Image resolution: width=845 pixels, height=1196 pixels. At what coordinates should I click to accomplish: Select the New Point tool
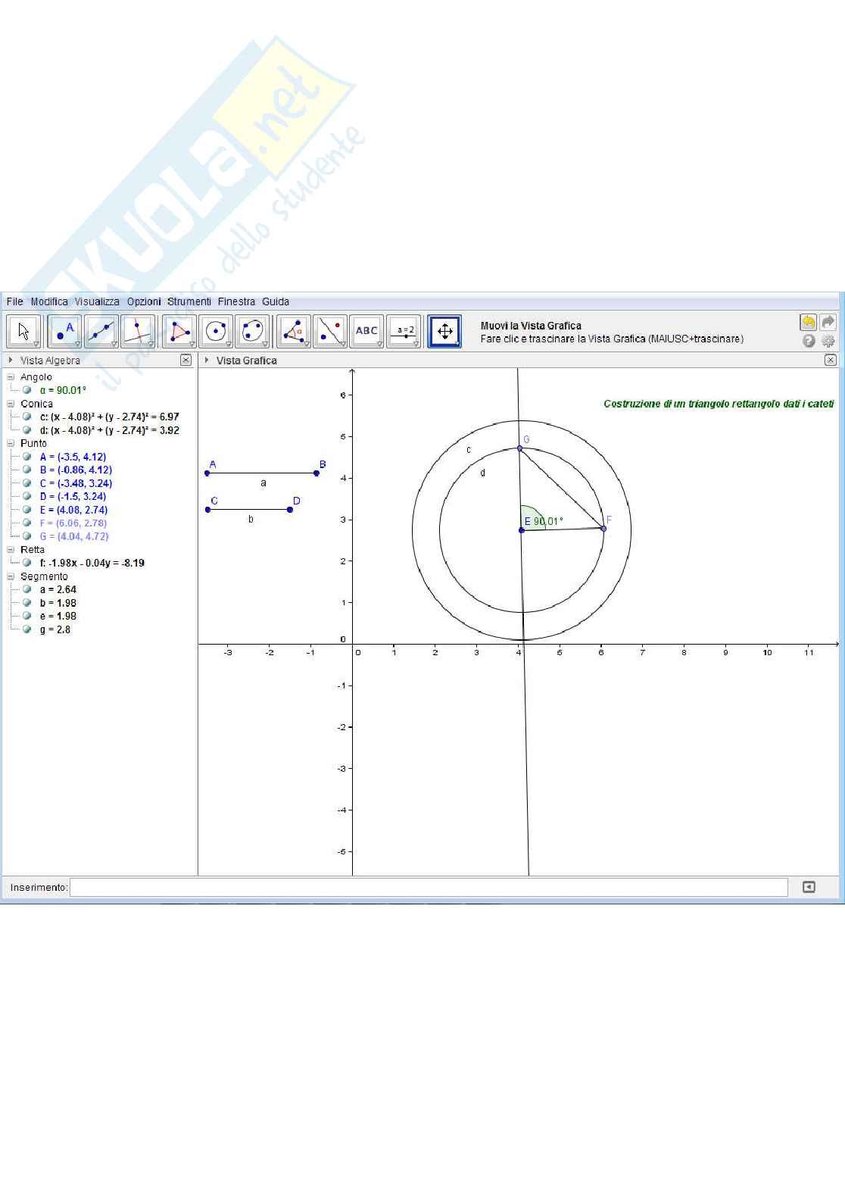pyautogui.click(x=64, y=331)
